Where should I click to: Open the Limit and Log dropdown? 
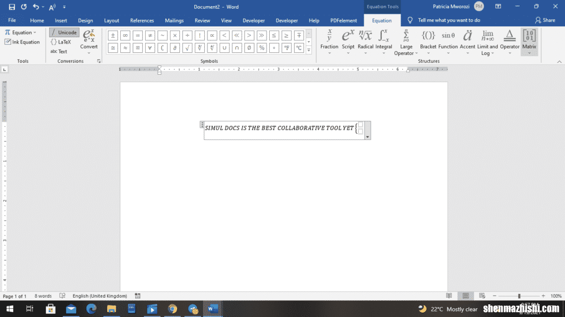coord(488,42)
